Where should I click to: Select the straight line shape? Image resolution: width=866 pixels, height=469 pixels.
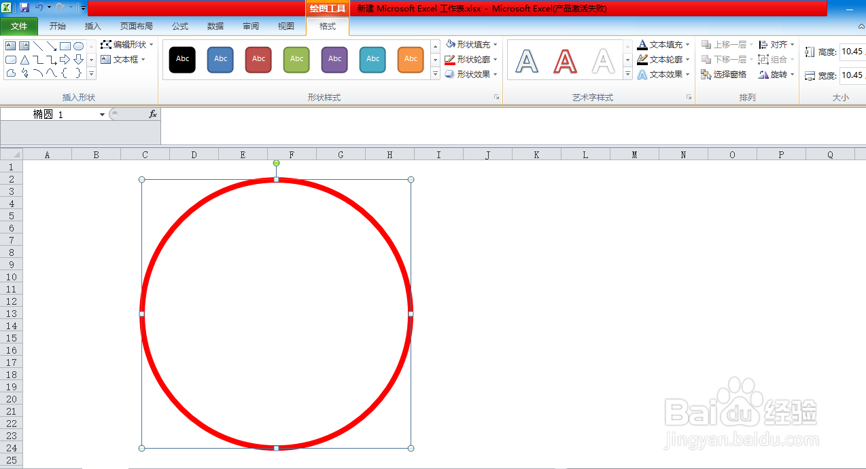click(38, 46)
